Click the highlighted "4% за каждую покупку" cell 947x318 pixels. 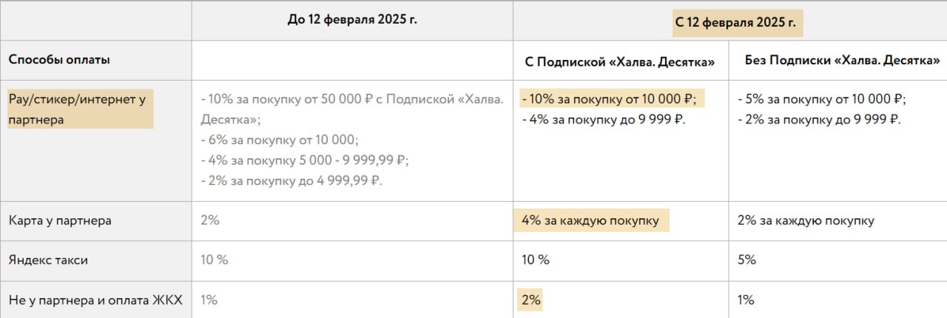(590, 220)
